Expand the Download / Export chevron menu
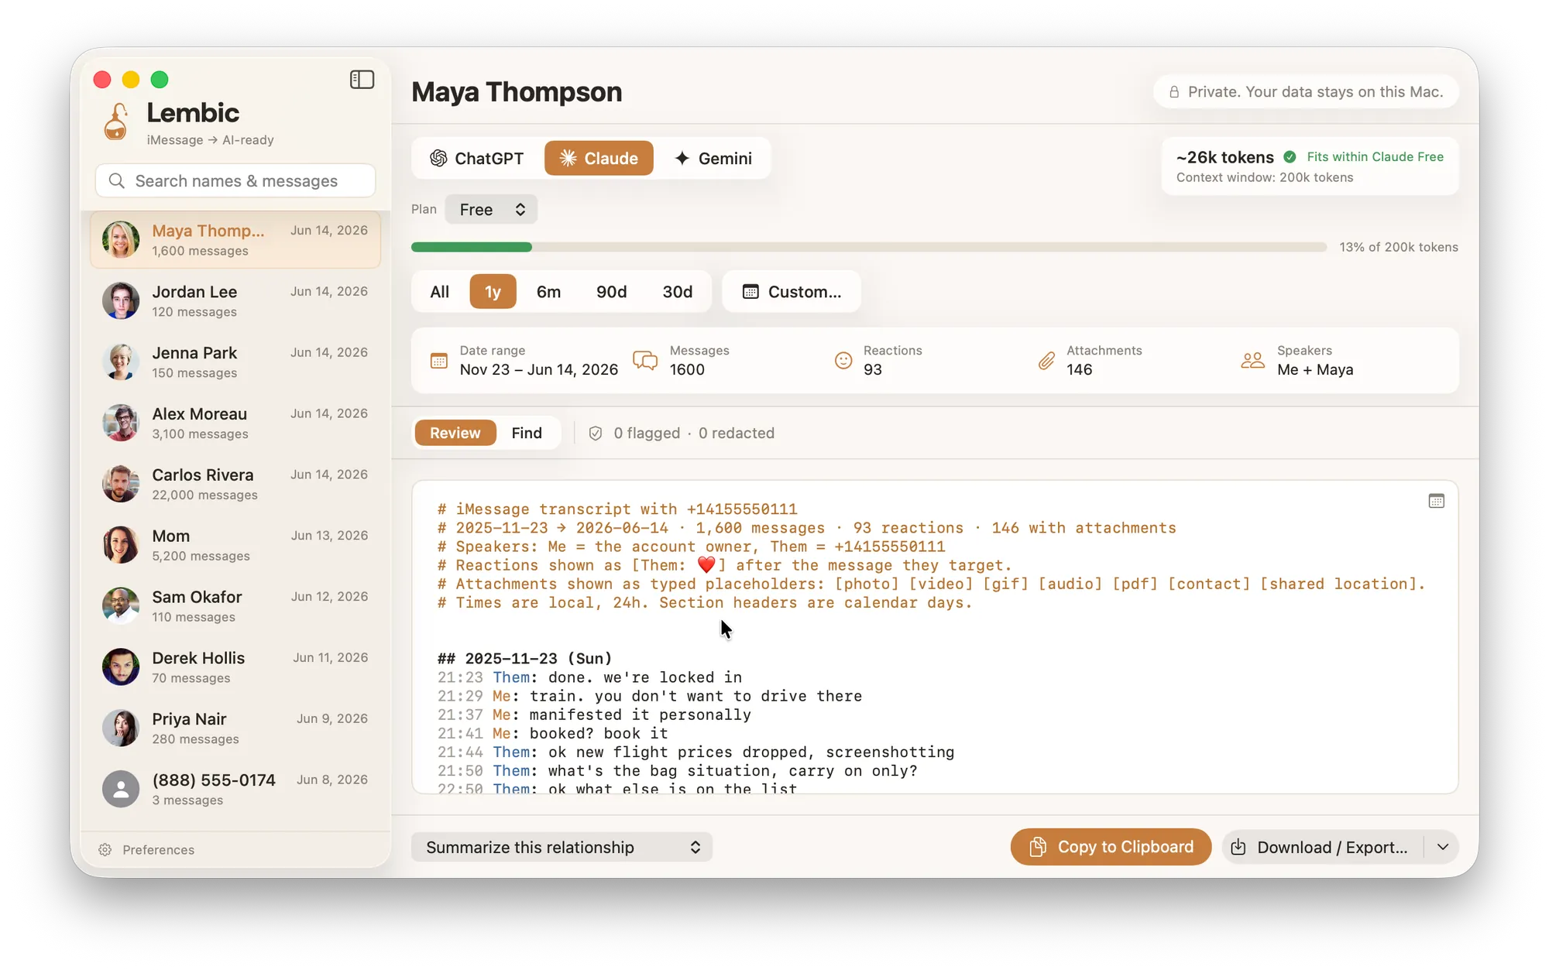Screen dimensions: 1549x970 point(1443,847)
